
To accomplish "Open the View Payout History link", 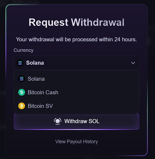I will pyautogui.click(x=76, y=142).
